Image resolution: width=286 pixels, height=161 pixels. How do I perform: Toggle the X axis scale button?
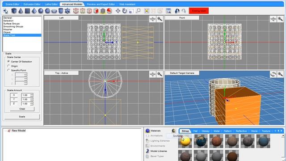coord(14,95)
